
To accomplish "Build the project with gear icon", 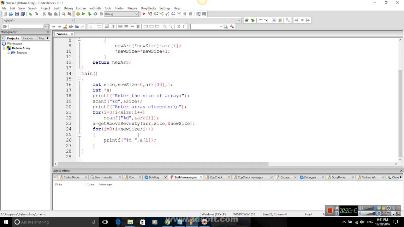I will (78, 14).
